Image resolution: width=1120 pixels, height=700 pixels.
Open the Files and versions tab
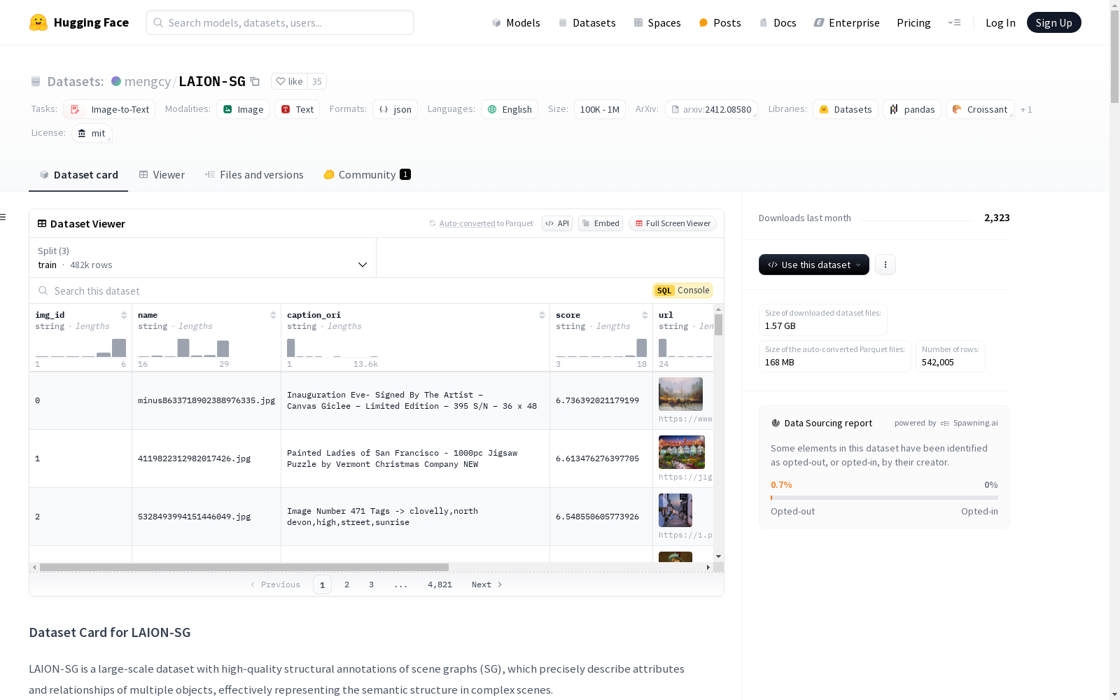click(254, 175)
